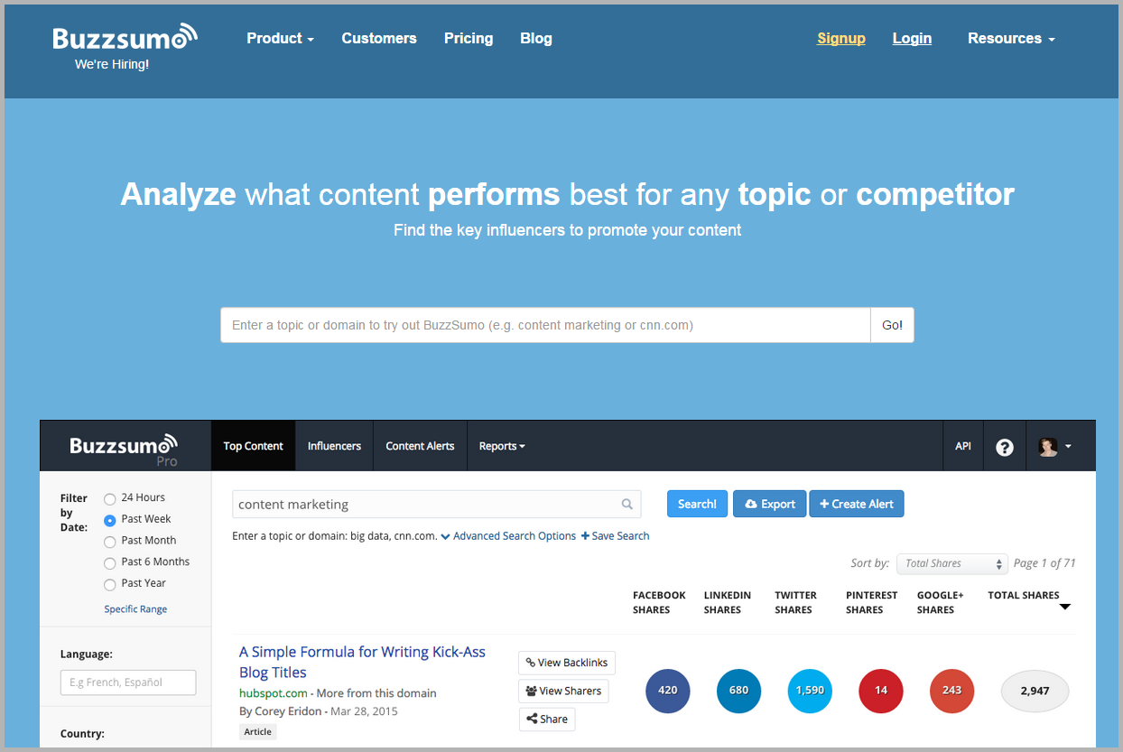Open the Blog page
This screenshot has height=752, width=1123.
[536, 38]
